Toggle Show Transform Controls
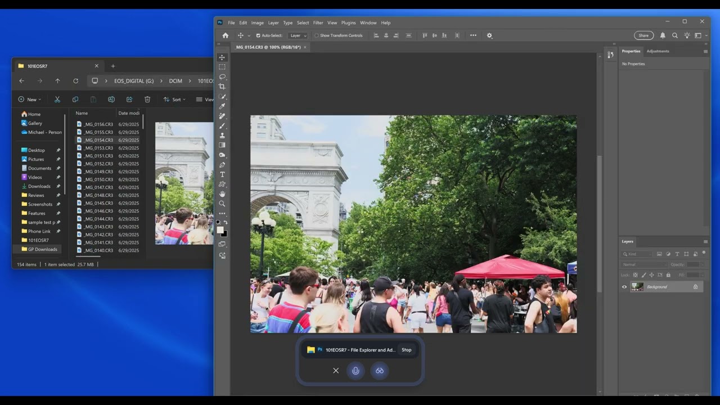720x405 pixels. (x=317, y=35)
